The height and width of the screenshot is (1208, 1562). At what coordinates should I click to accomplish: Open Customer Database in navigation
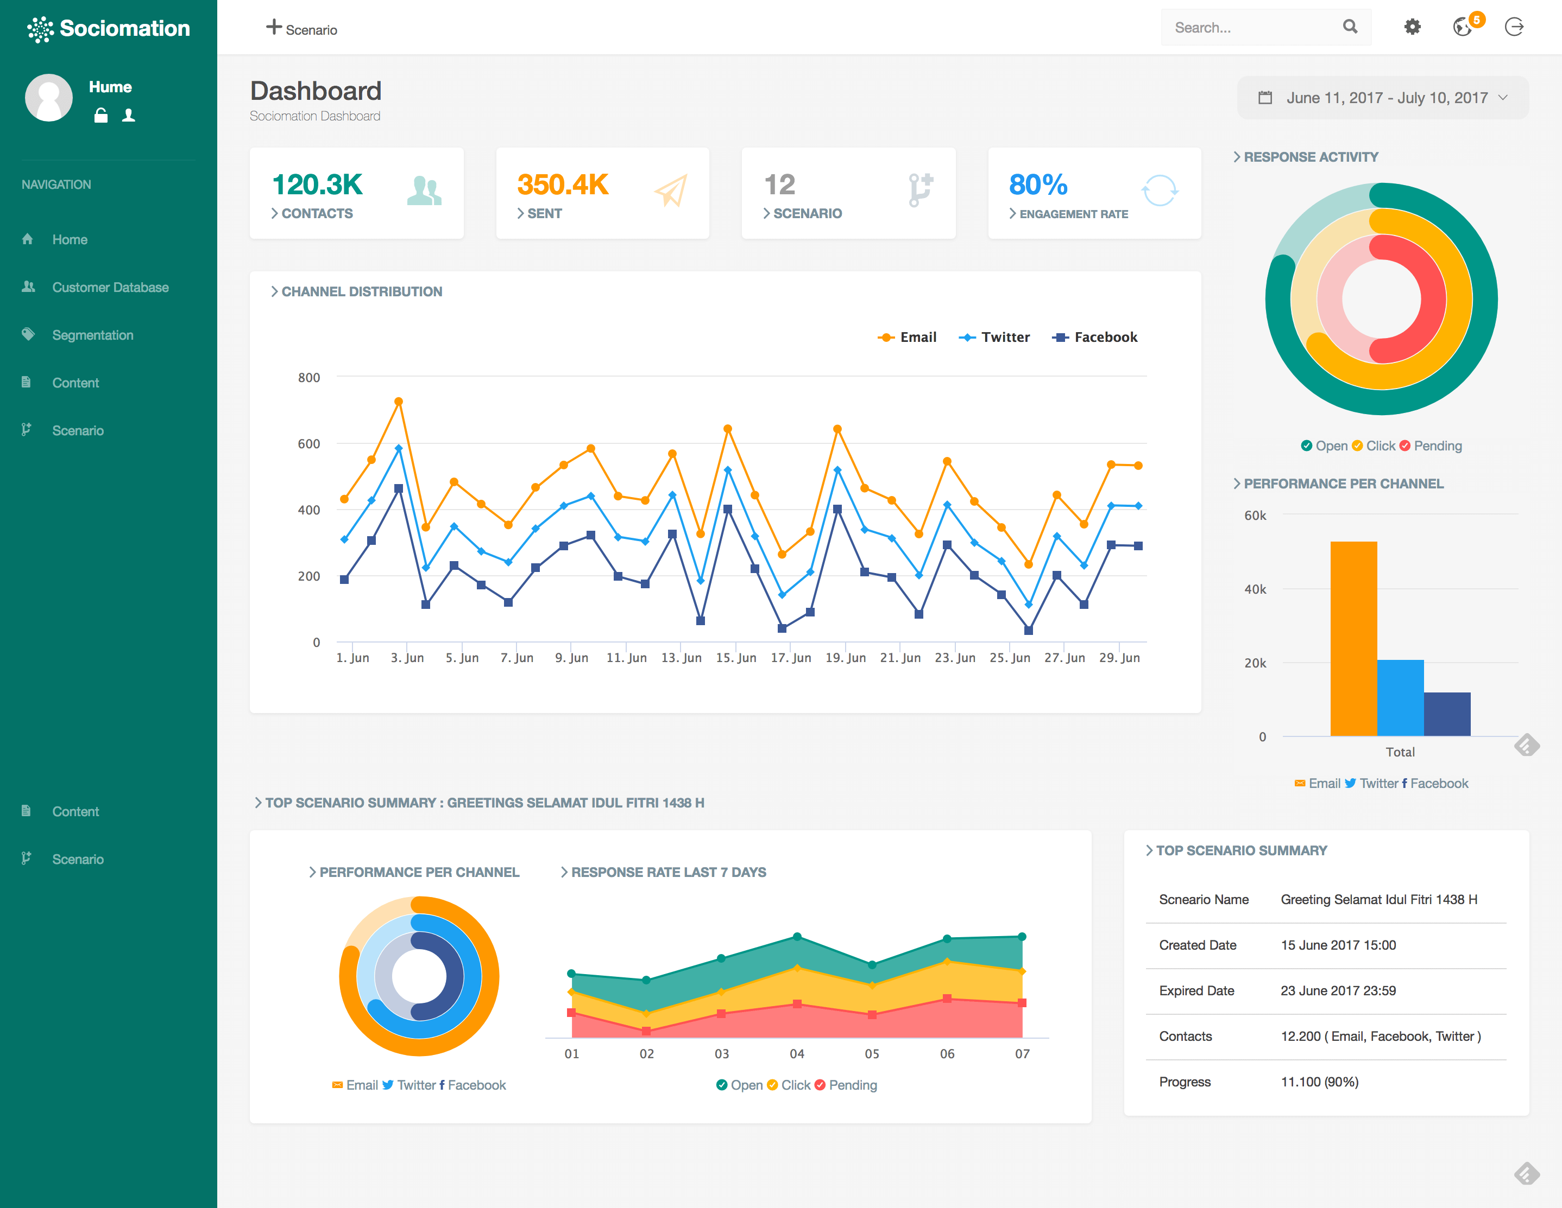tap(110, 287)
